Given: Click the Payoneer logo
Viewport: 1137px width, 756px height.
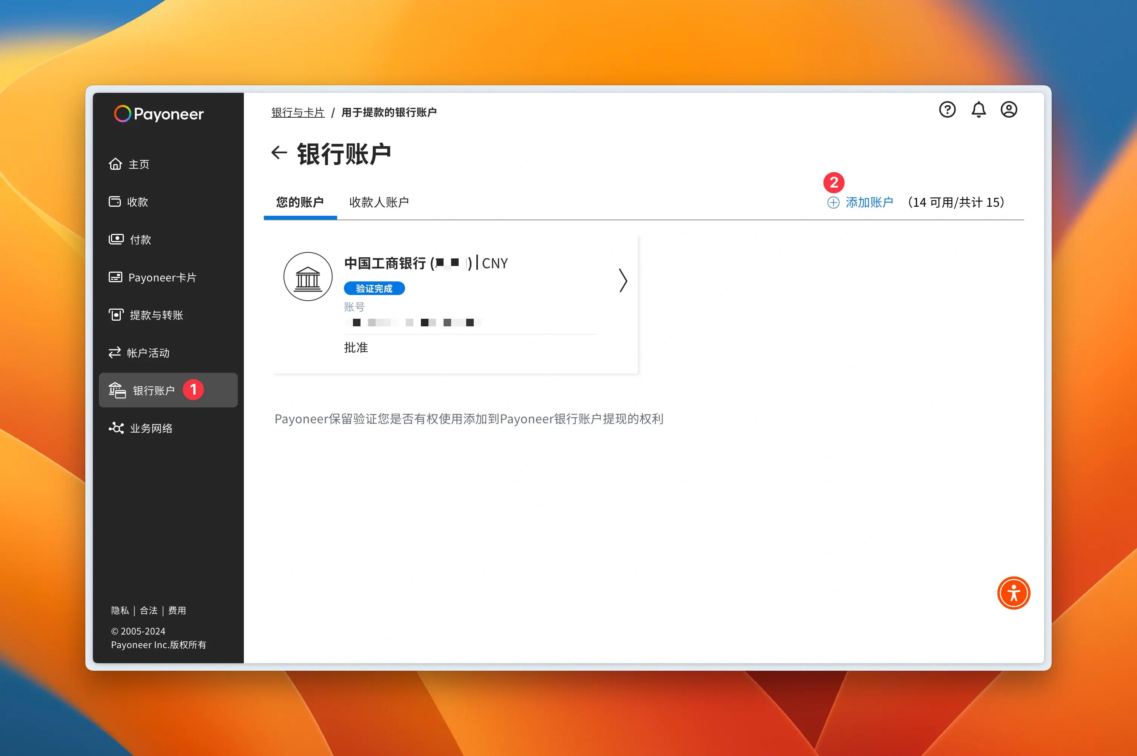Looking at the screenshot, I should tap(159, 114).
